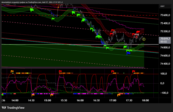Click the 14:30 time axis label
Screen dimensions: 173x112
point(31,100)
